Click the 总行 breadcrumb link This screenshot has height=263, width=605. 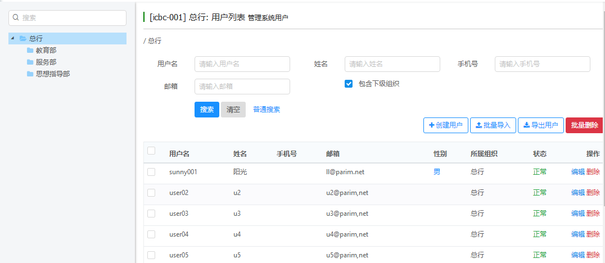154,41
